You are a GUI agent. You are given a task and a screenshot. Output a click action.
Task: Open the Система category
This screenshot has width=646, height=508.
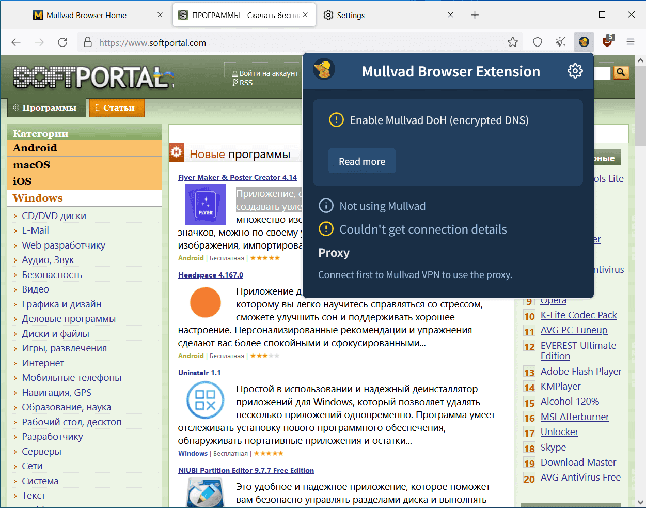click(x=40, y=481)
